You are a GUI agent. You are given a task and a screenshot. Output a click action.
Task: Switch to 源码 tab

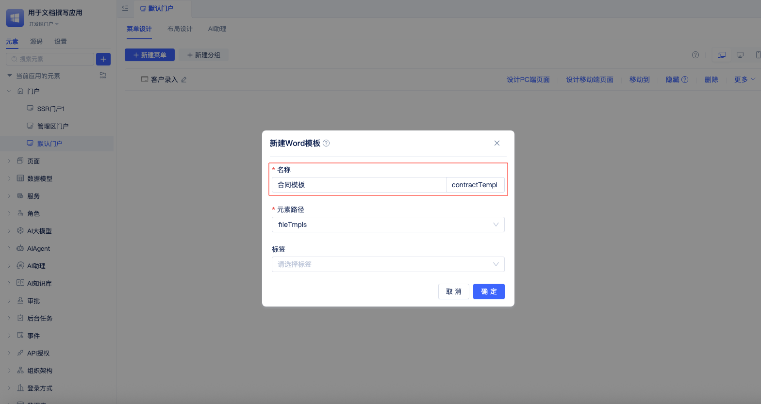click(36, 42)
